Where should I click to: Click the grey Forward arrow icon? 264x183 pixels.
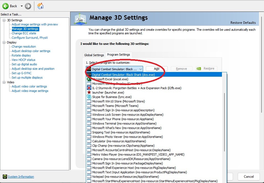[28, 6]
